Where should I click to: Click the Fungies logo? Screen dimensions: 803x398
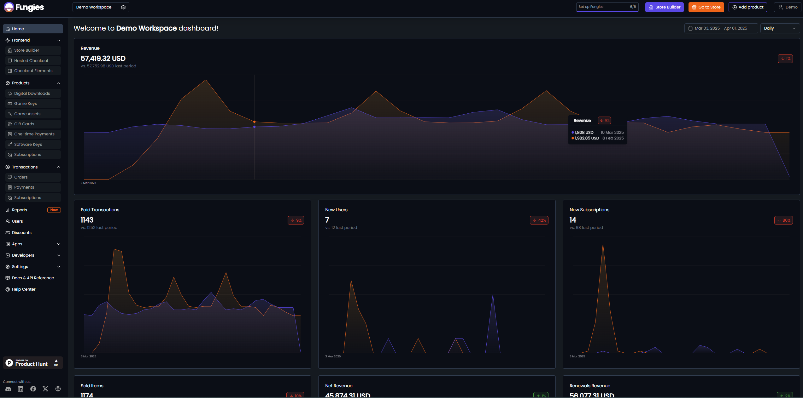point(24,7)
